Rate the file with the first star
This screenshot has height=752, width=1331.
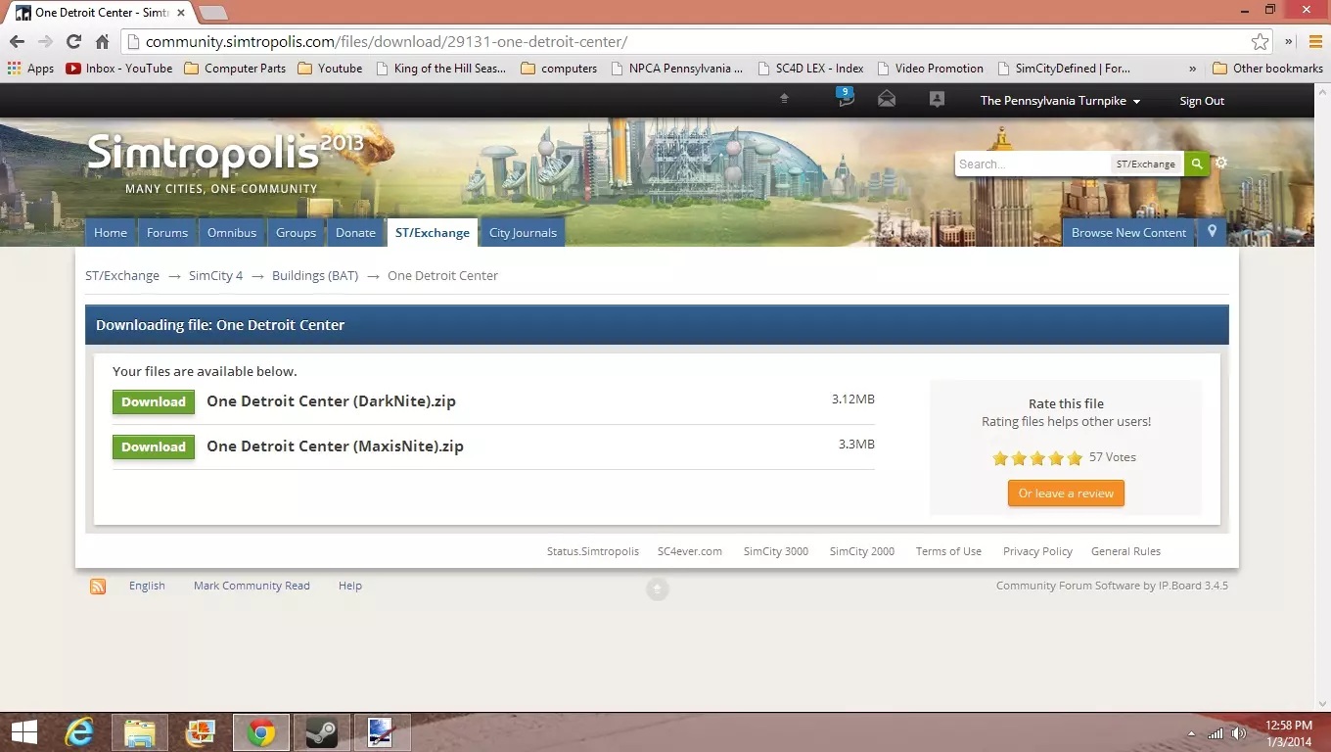click(x=1000, y=458)
